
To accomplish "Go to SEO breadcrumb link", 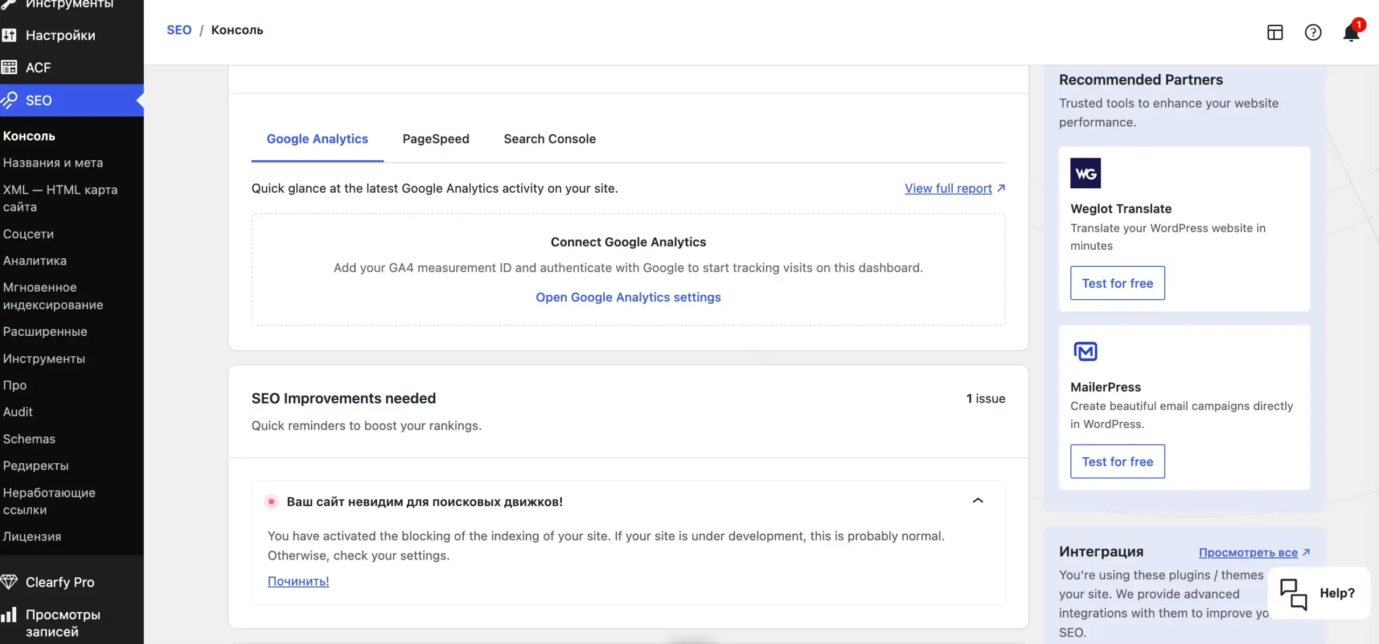I will pyautogui.click(x=179, y=30).
